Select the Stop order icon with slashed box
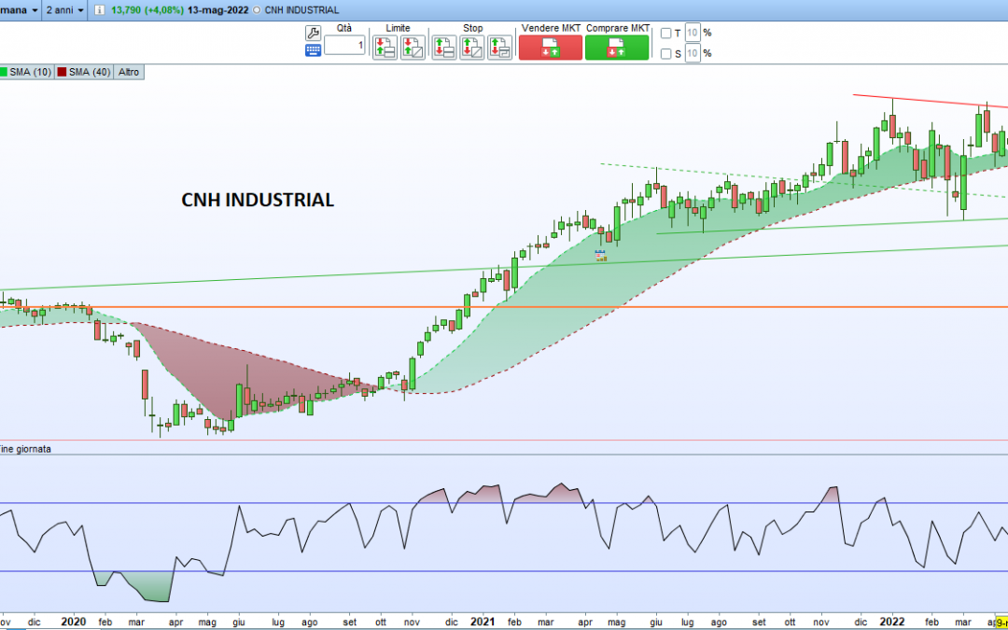Viewport: 1008px width, 630px height. (472, 48)
